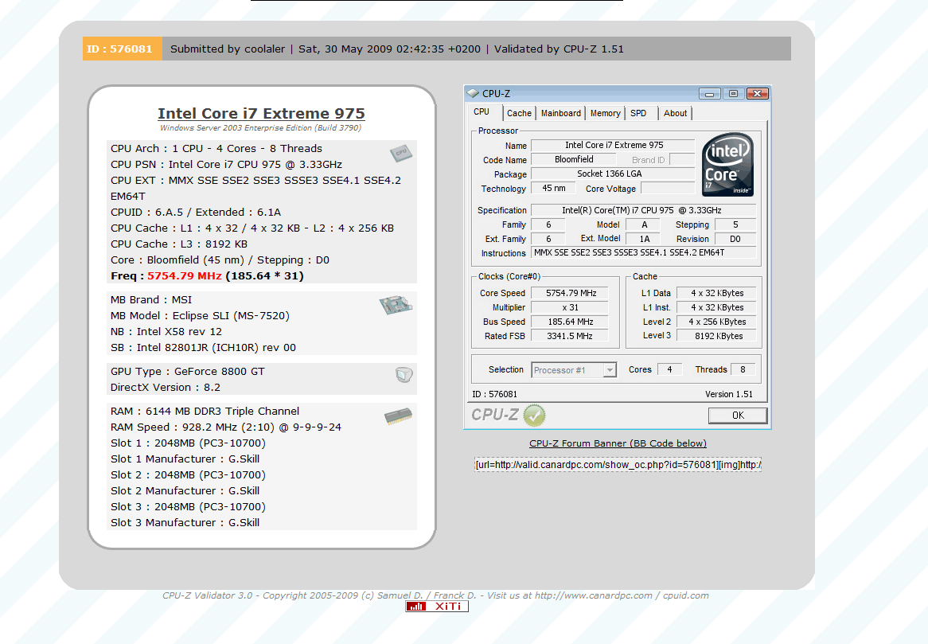
Task: Open the Intel Core i7 Extreme 975 heading link
Action: coord(261,113)
